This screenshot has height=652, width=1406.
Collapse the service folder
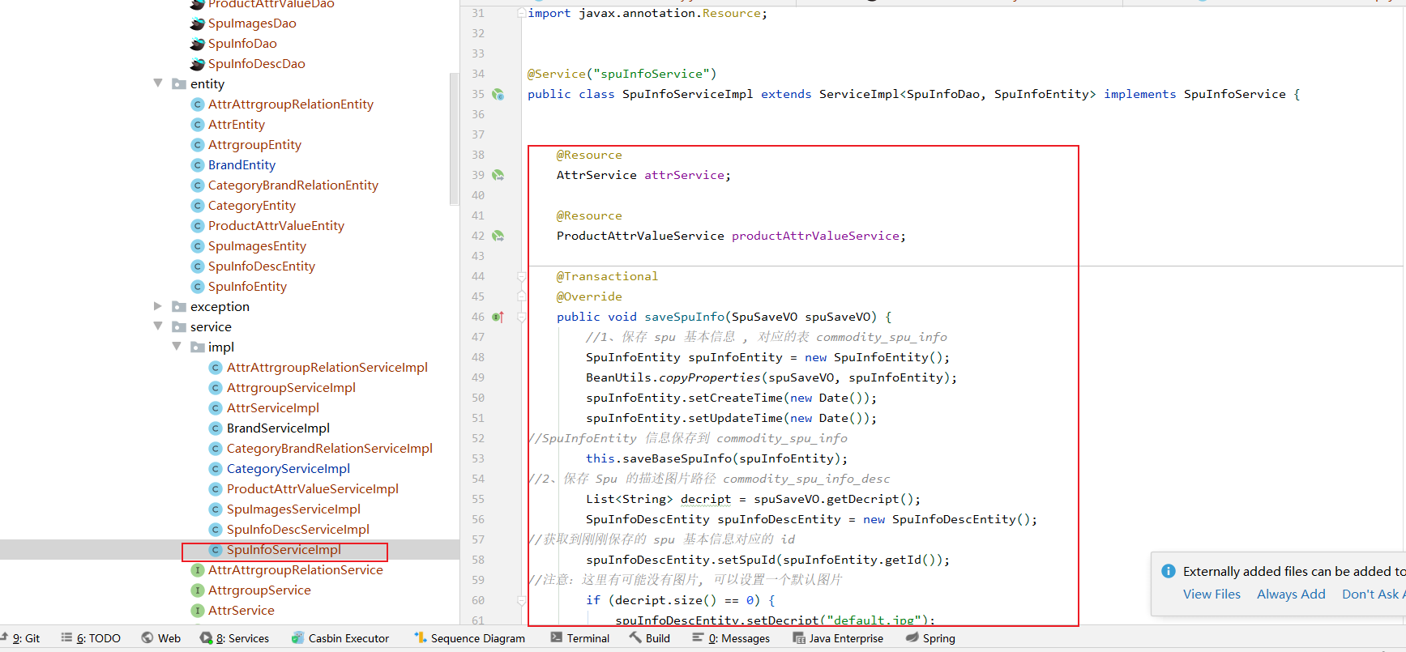coord(158,326)
